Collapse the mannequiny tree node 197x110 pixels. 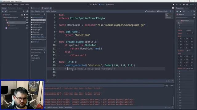3,17
